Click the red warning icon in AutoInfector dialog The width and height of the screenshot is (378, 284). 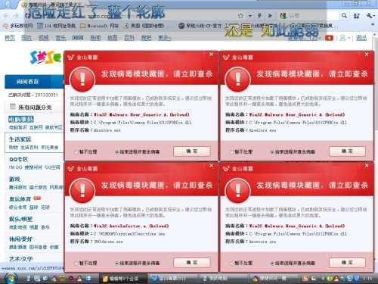(82, 191)
